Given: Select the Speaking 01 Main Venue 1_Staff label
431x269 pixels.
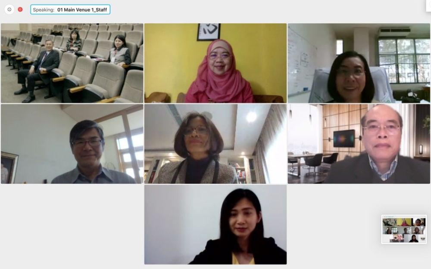Looking at the screenshot, I should coord(70,9).
